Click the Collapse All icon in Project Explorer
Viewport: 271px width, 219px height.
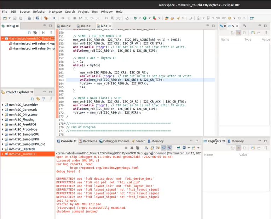click(32, 99)
